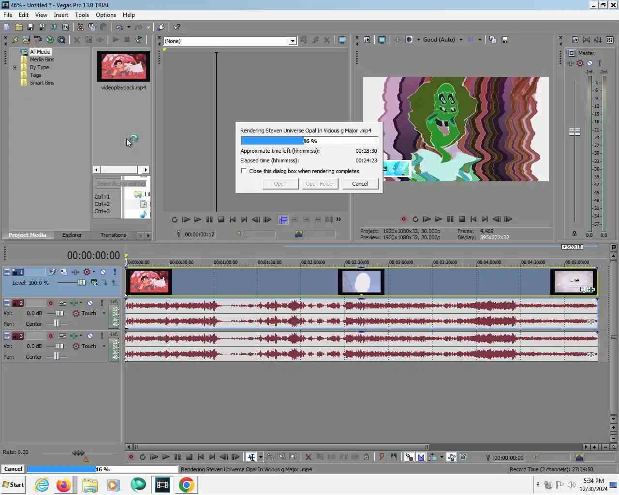Open Master bus FX gear icon
Image resolution: width=619 pixels, height=495 pixels.
coord(580,63)
